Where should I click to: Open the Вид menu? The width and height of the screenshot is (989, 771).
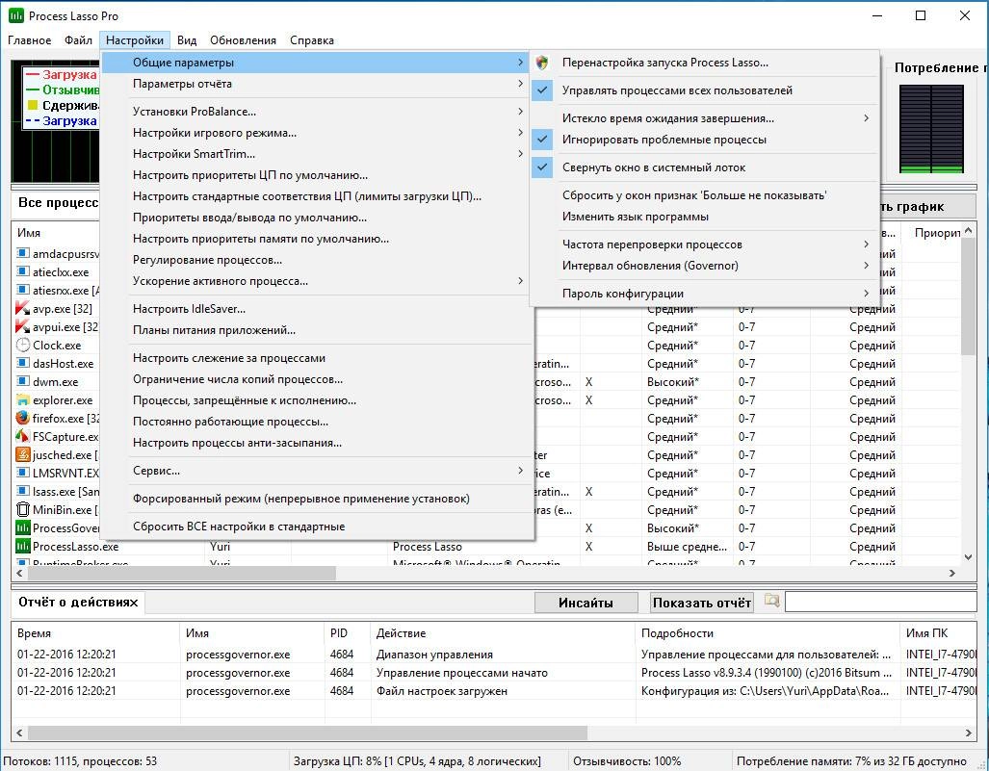pos(187,40)
